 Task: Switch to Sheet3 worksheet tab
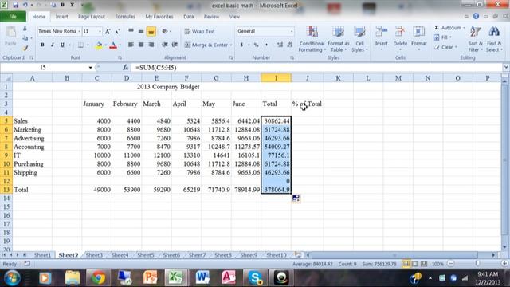[94, 255]
